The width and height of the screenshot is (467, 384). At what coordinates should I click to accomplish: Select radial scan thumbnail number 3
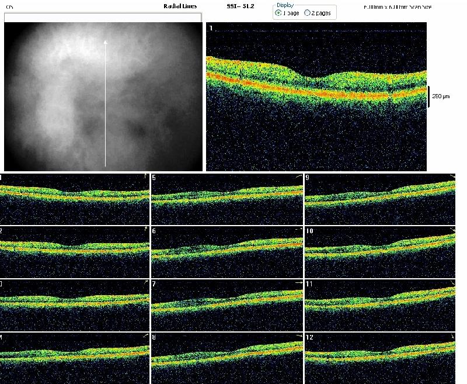(x=75, y=305)
